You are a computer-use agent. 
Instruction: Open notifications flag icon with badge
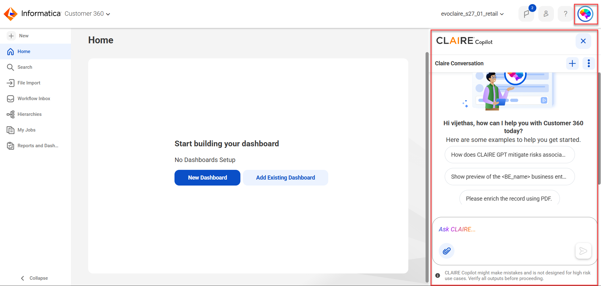point(526,14)
